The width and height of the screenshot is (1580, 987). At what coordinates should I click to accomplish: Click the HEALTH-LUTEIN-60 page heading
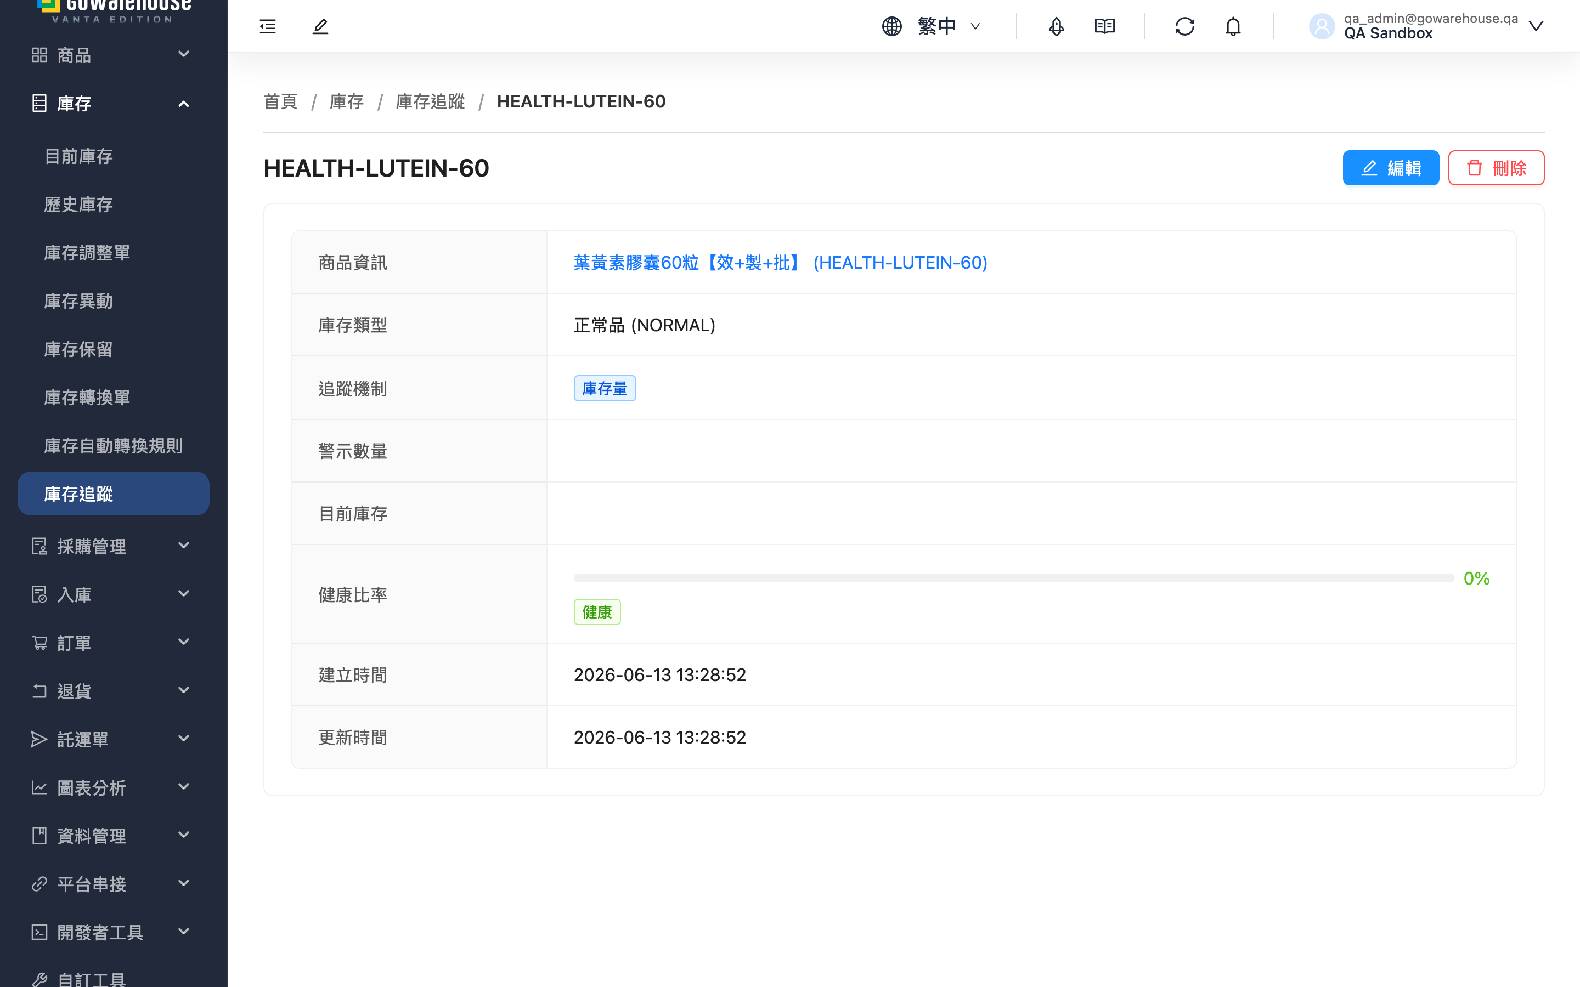pyautogui.click(x=376, y=168)
